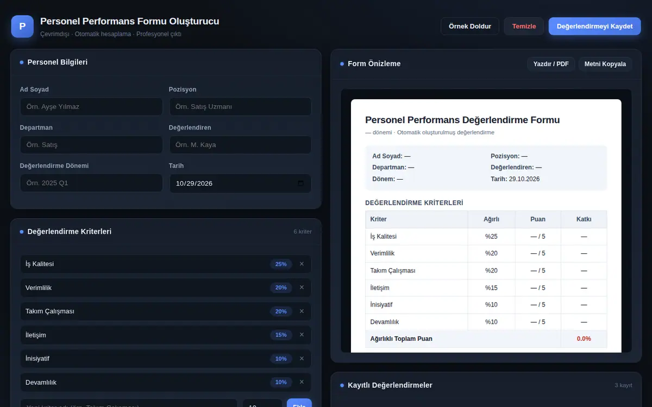Click the 10% weight badge for Devamlılık
This screenshot has height=407, width=652.
point(281,382)
